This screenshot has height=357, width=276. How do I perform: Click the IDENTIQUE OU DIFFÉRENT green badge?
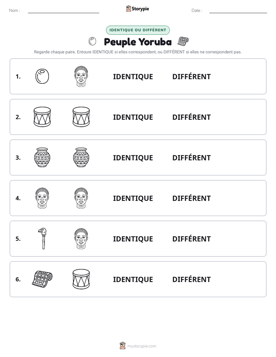[138, 30]
